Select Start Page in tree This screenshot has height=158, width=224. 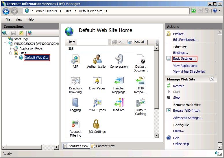21,39
